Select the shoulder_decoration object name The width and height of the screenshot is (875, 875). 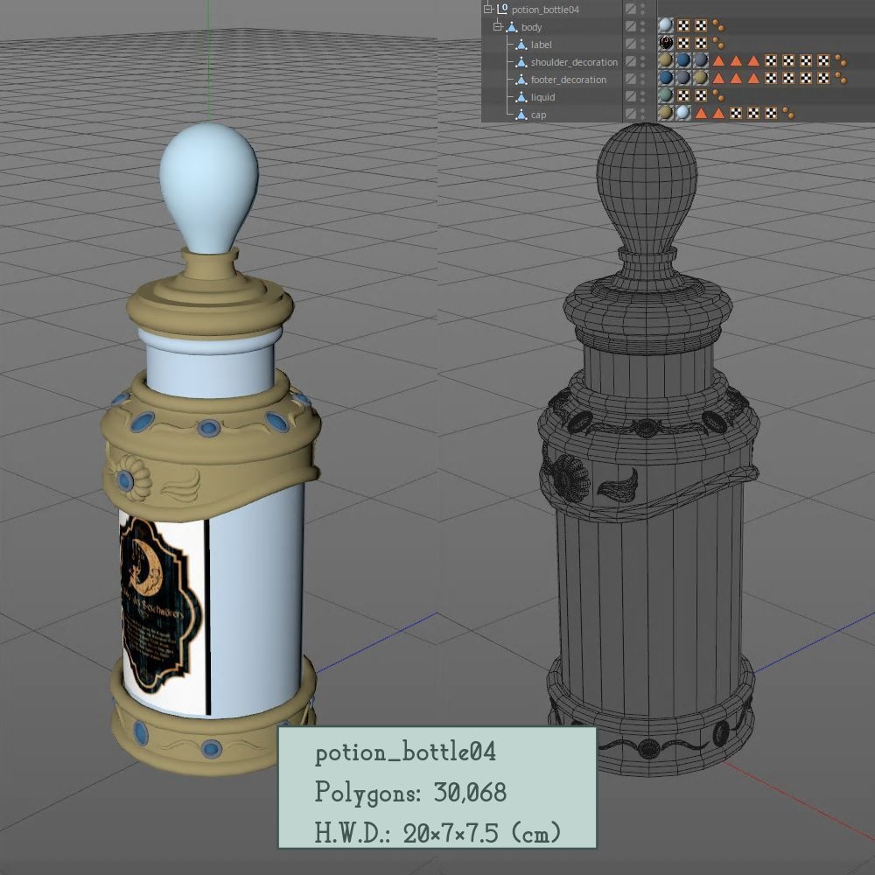[574, 62]
